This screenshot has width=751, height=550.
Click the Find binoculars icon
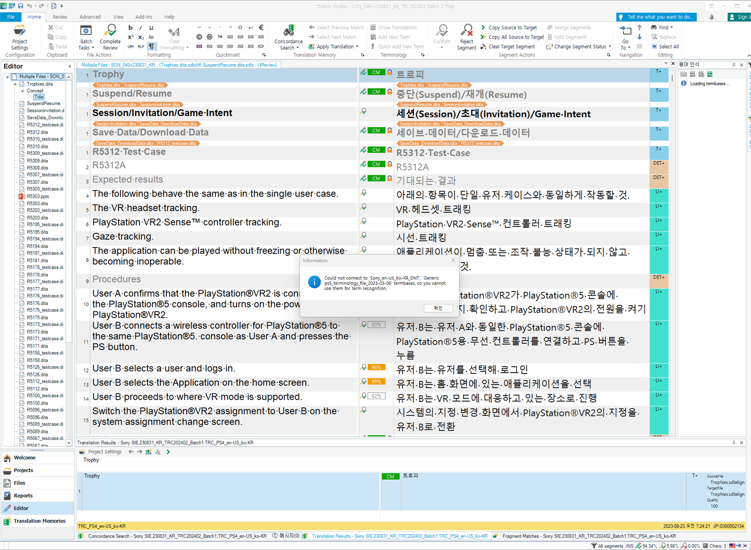[654, 27]
